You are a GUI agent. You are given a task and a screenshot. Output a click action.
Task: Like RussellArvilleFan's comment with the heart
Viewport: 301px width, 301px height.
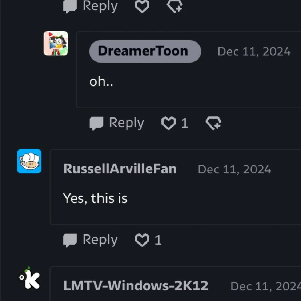142,240
